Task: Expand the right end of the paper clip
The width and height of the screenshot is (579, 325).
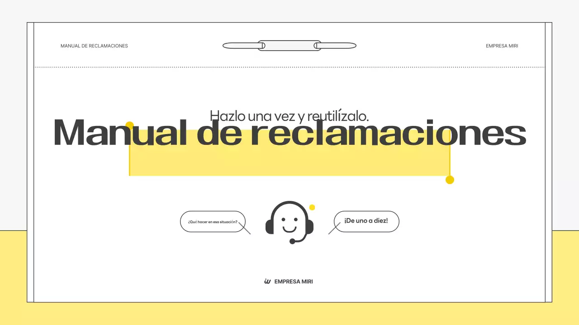Action: pos(348,45)
